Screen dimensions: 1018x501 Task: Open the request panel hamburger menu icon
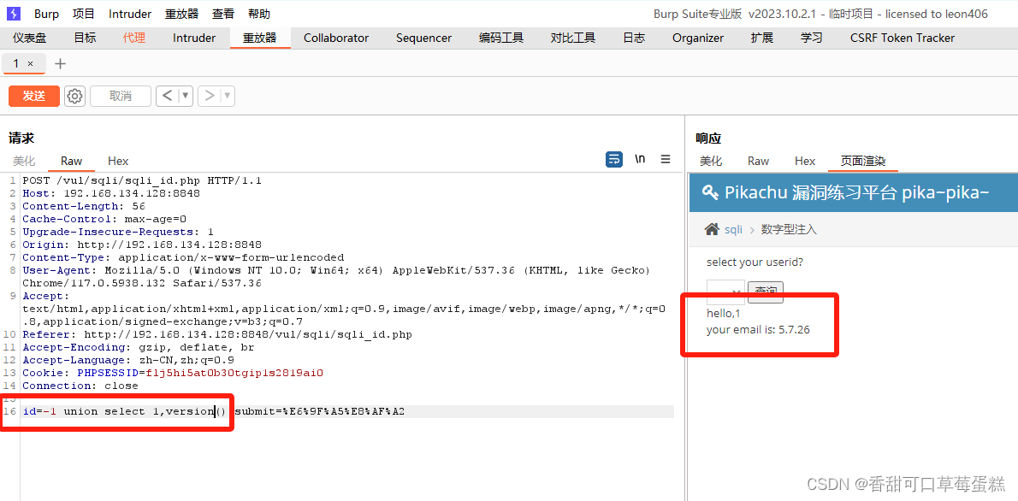(x=666, y=159)
